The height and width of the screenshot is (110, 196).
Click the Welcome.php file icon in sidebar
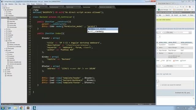click(x=8, y=27)
